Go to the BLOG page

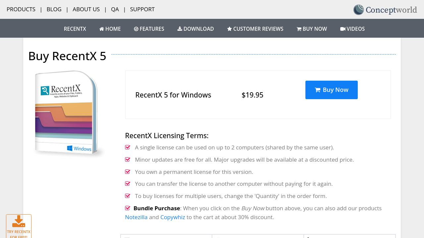[54, 9]
